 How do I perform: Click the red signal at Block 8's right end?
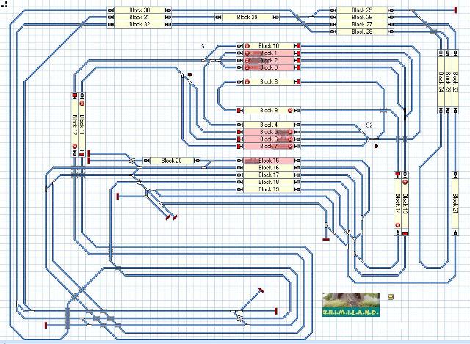297,81
